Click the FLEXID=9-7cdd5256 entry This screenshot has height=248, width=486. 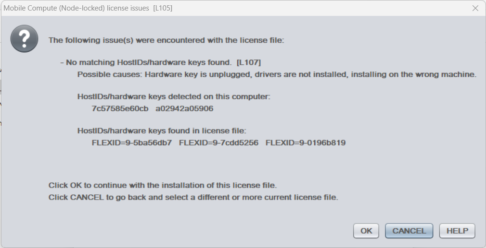pos(218,142)
